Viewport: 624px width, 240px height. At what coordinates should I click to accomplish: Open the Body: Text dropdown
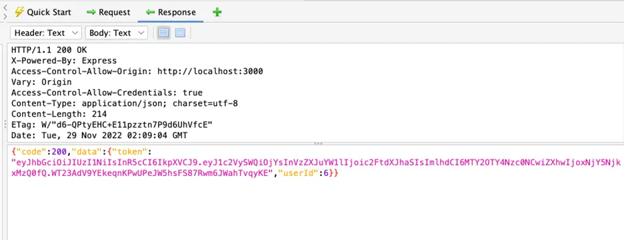pyautogui.click(x=116, y=33)
